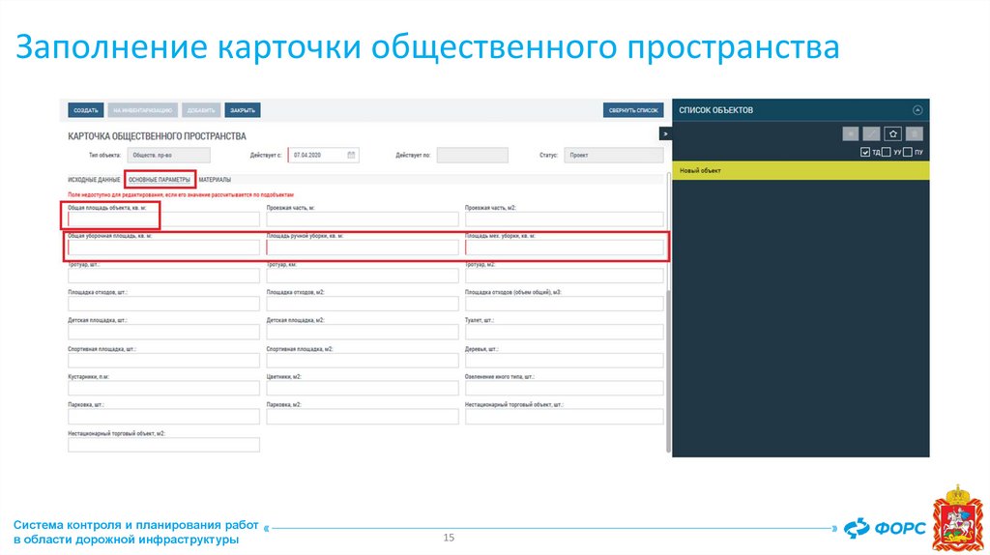Click the Нестационарный торговый объект, м2 input
The width and height of the screenshot is (990, 555).
pyautogui.click(x=163, y=445)
